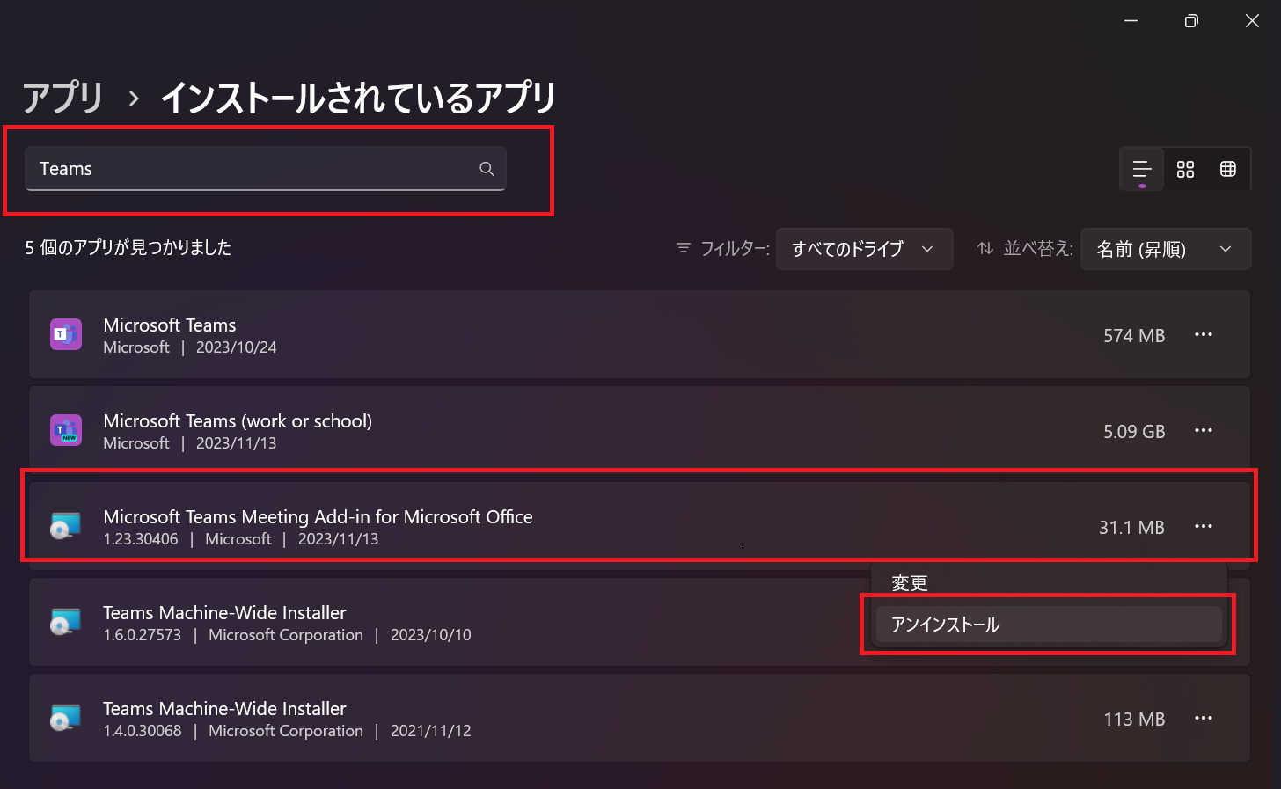
Task: Click the Microsoft Teams app icon
Action: point(66,334)
